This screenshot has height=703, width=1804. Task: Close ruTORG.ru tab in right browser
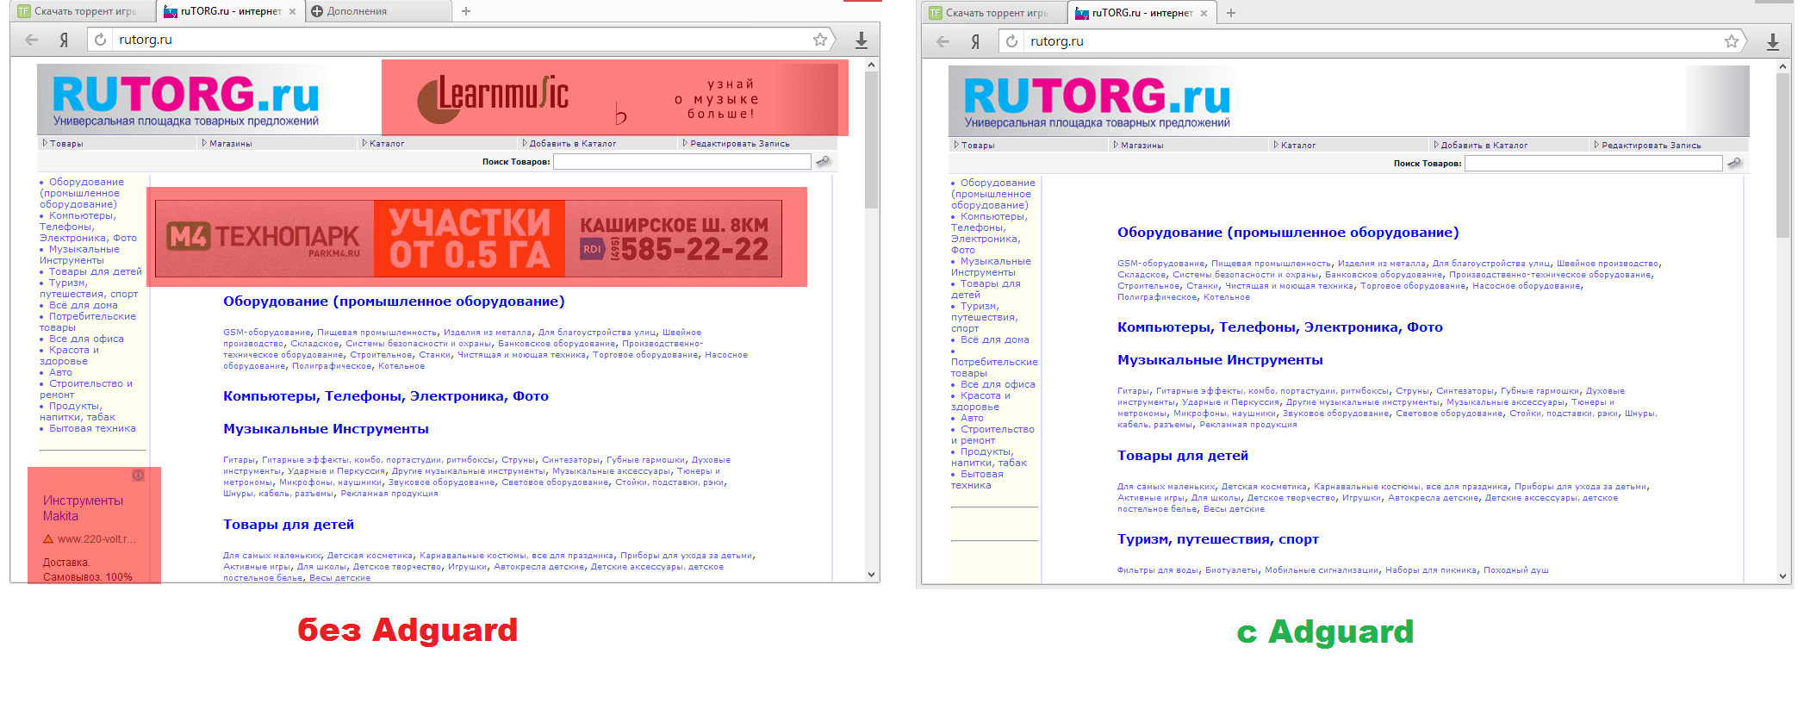[x=1204, y=13]
